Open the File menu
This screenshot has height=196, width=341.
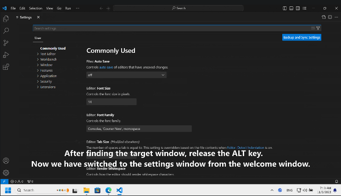(13, 8)
